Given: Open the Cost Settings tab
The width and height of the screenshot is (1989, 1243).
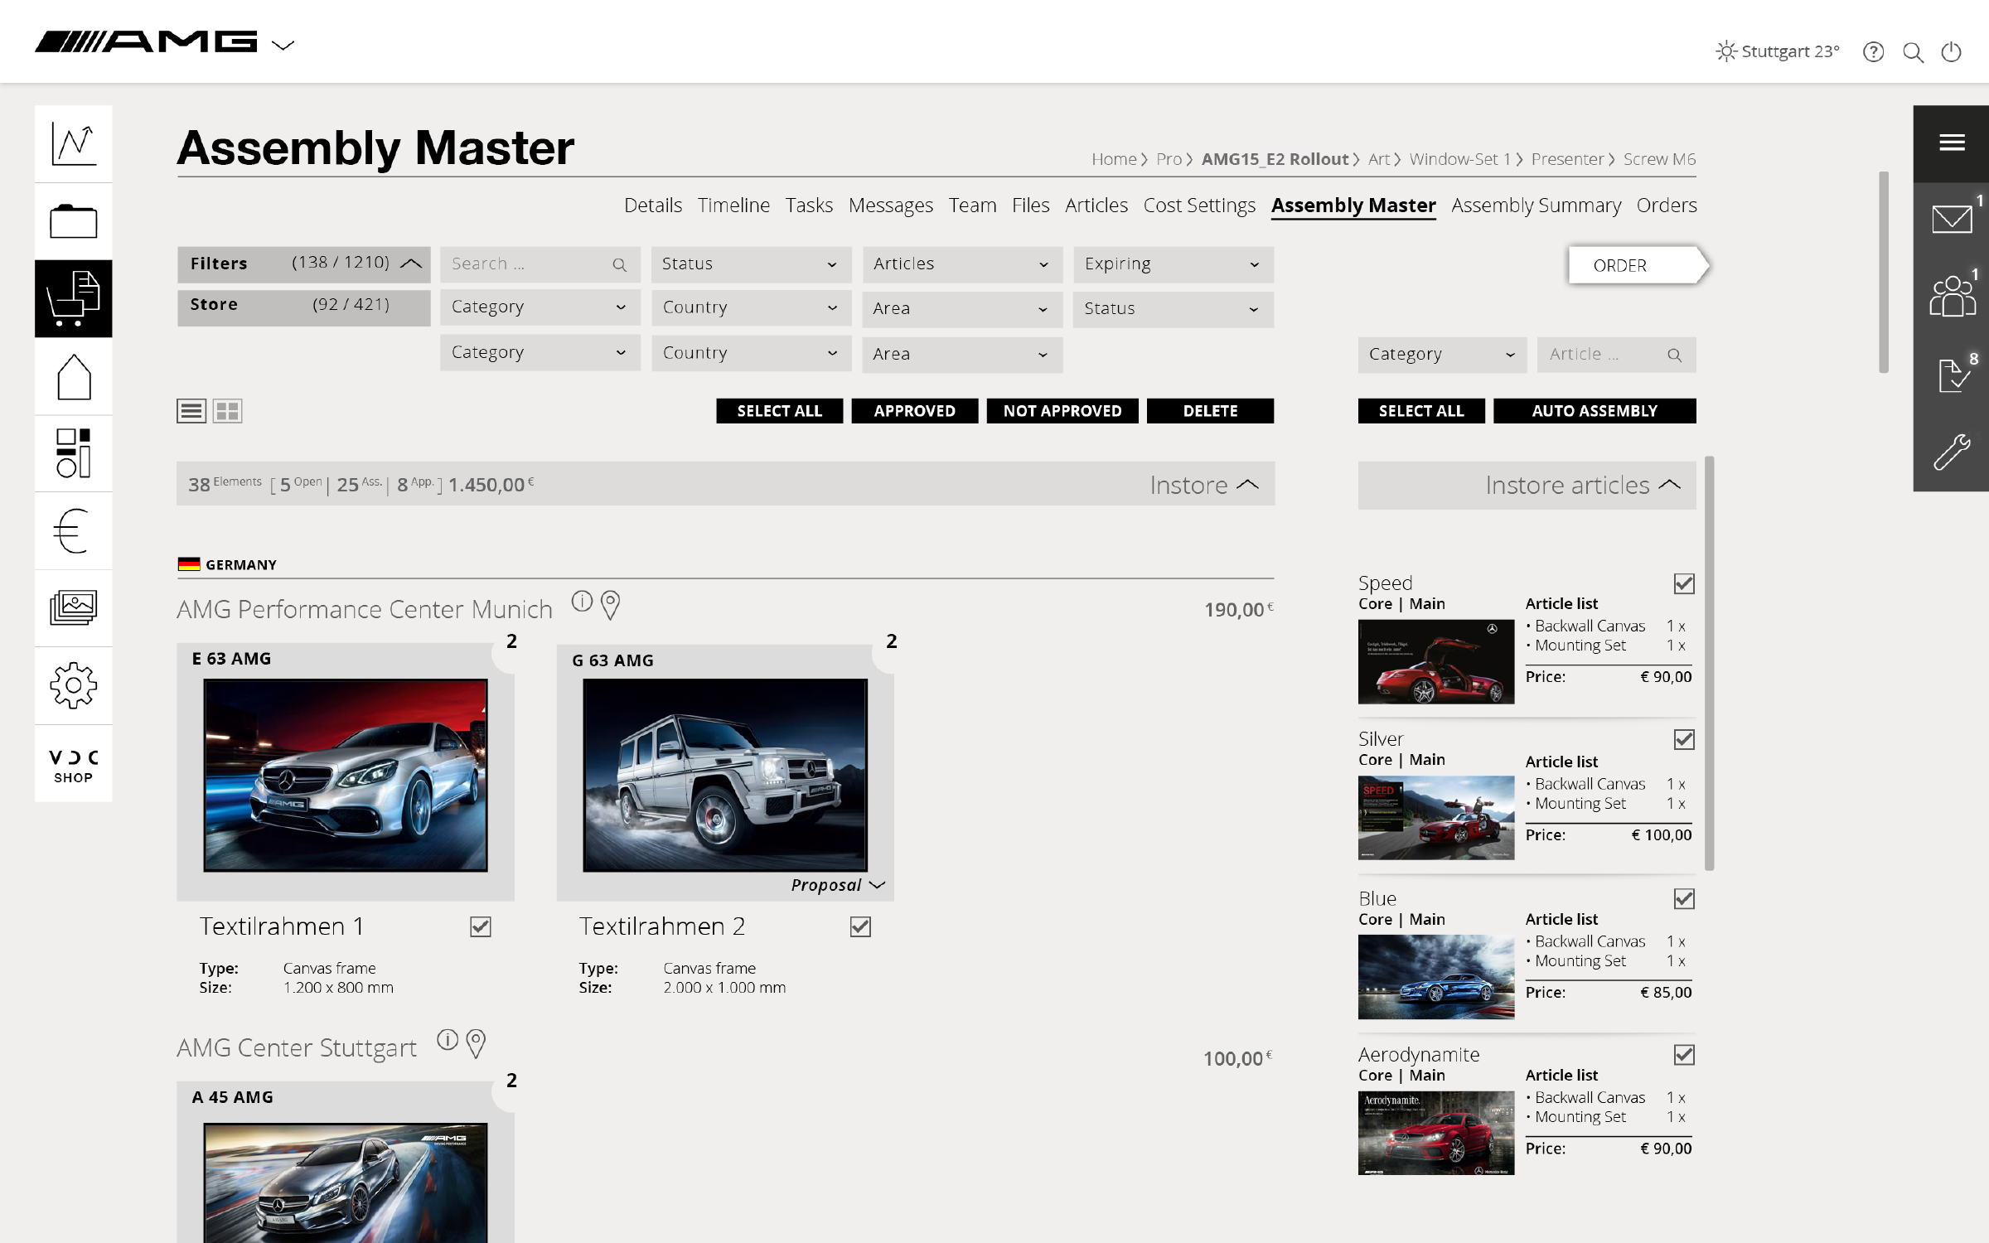Looking at the screenshot, I should (x=1198, y=206).
